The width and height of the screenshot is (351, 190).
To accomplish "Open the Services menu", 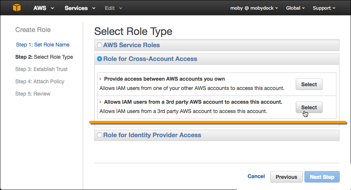I will [80, 8].
